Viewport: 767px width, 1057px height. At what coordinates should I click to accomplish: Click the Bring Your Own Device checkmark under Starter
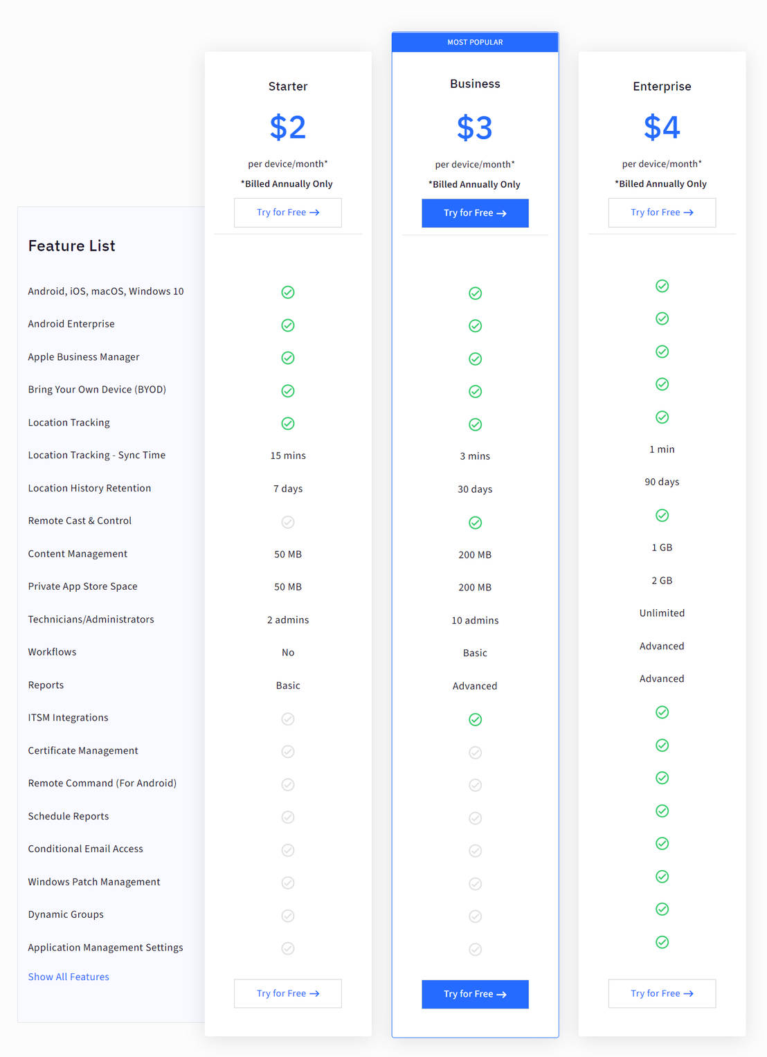coord(288,390)
